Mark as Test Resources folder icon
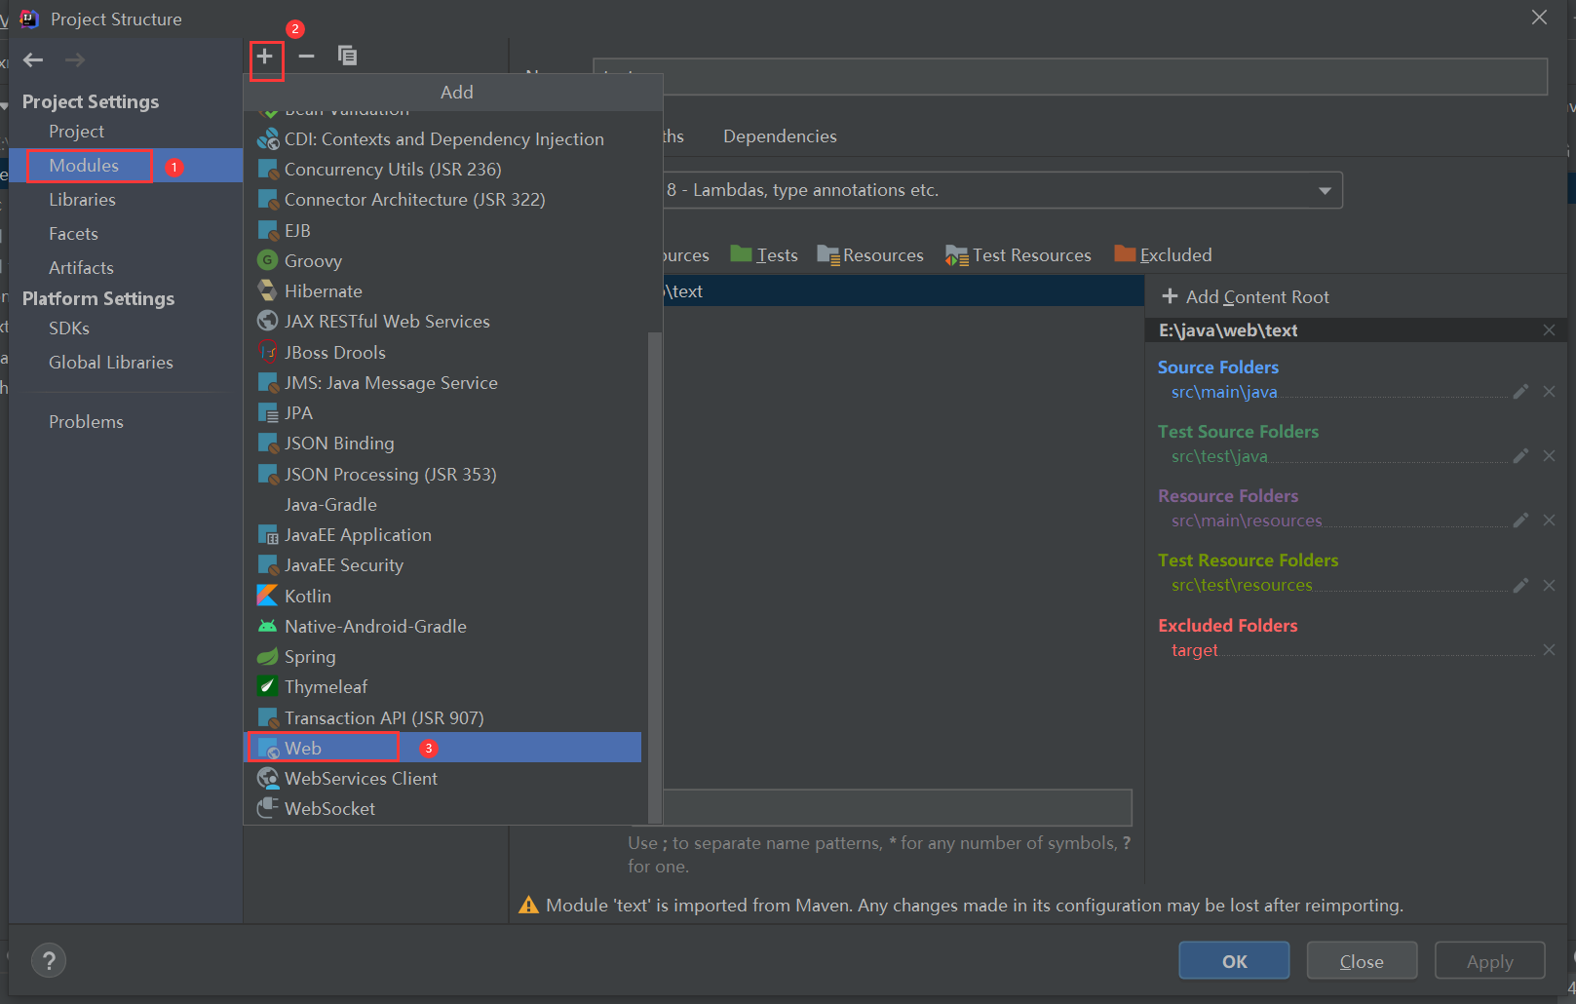1576x1004 pixels. tap(956, 255)
